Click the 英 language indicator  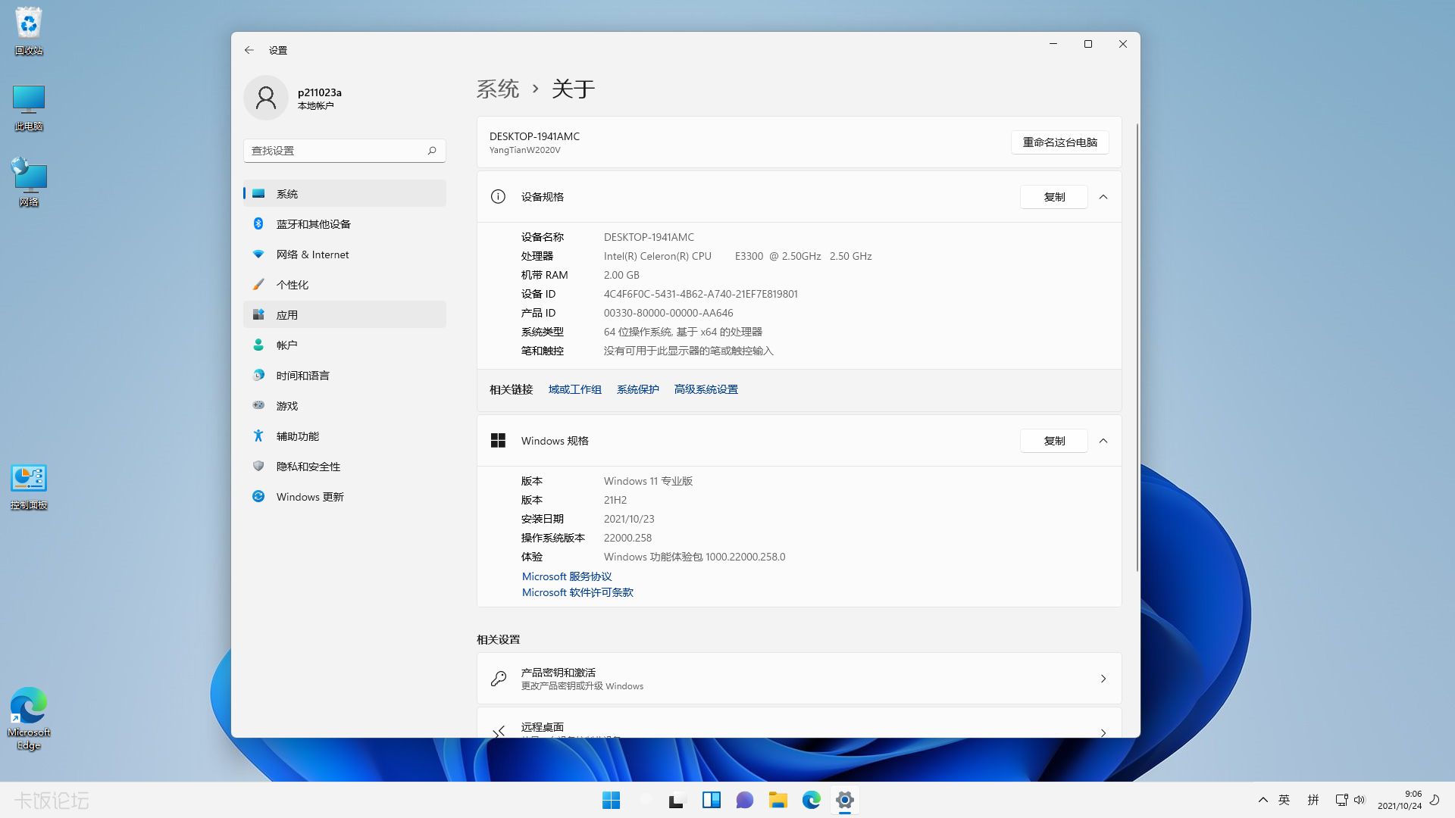(1284, 800)
